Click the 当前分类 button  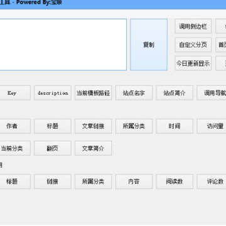14,148
